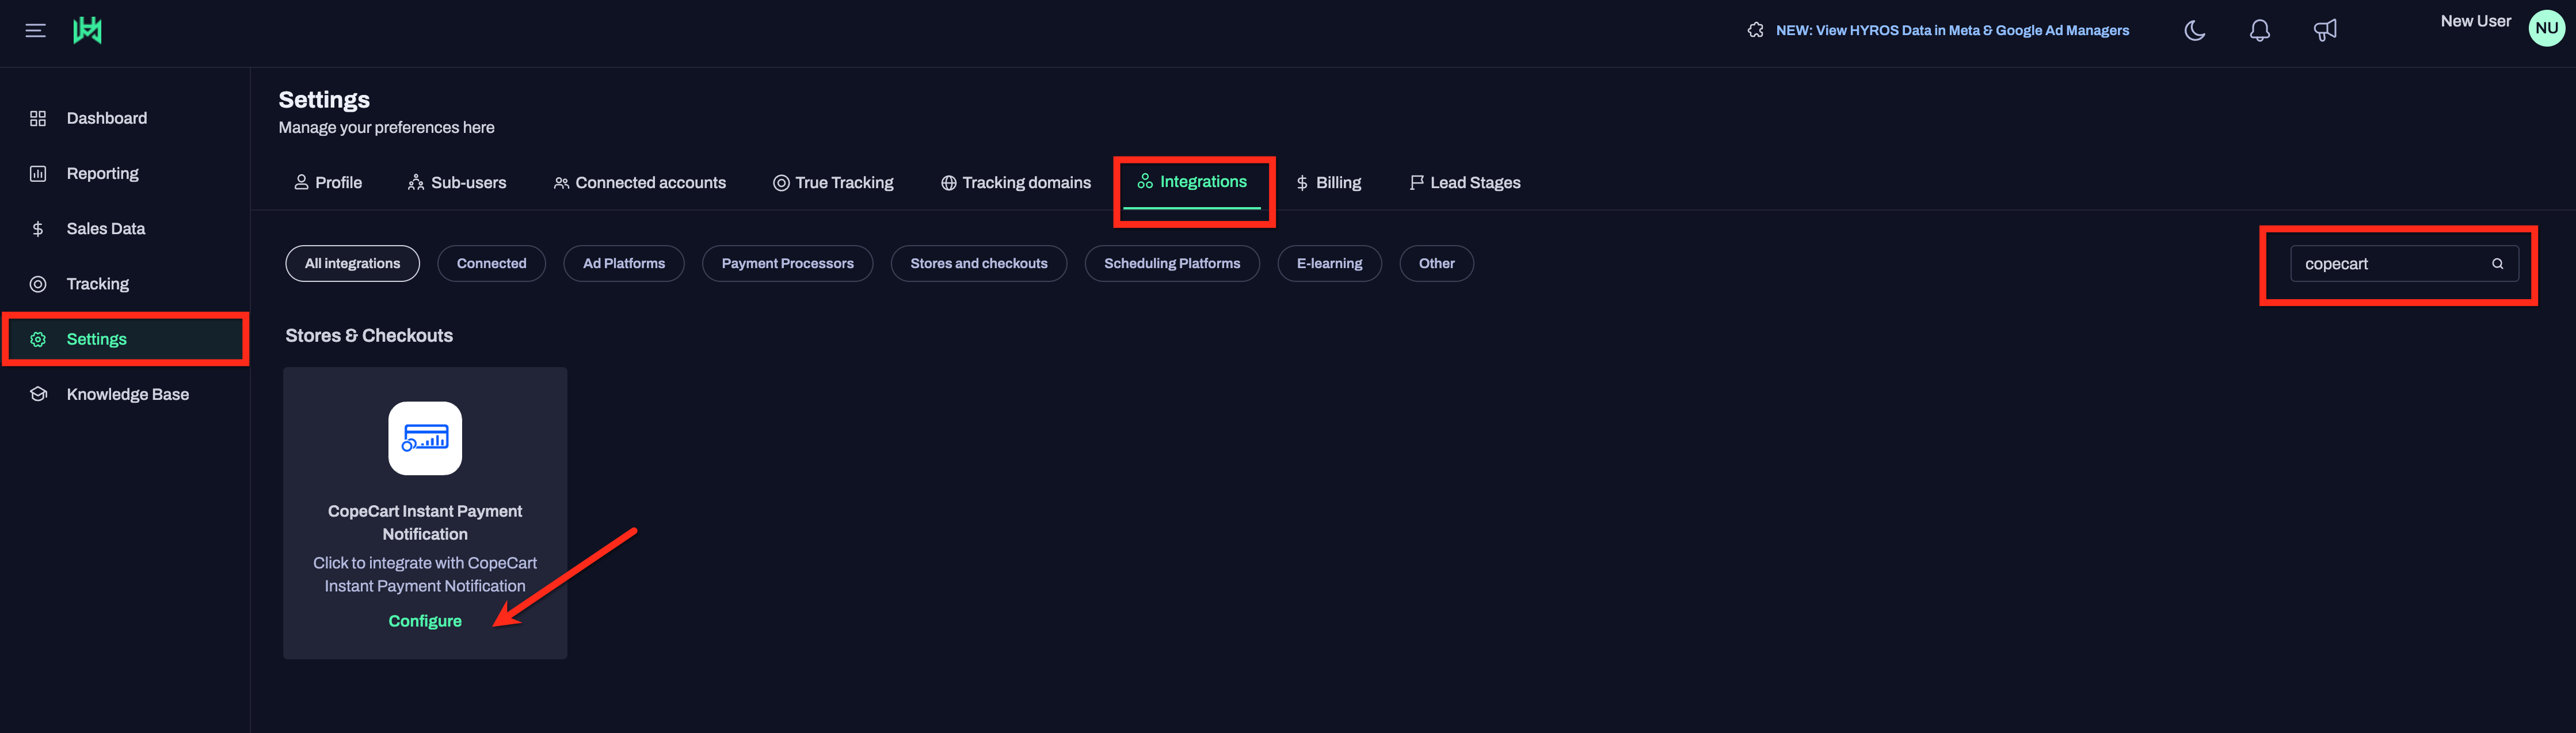The image size is (2576, 733).
Task: Select the Connected filter pill
Action: [x=491, y=264]
